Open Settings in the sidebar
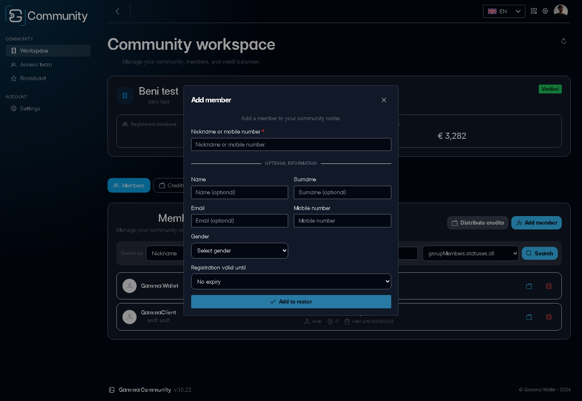Image resolution: width=582 pixels, height=401 pixels. (x=48, y=108)
